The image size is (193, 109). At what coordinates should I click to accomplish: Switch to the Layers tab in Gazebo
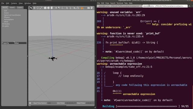(x=20, y=7)
